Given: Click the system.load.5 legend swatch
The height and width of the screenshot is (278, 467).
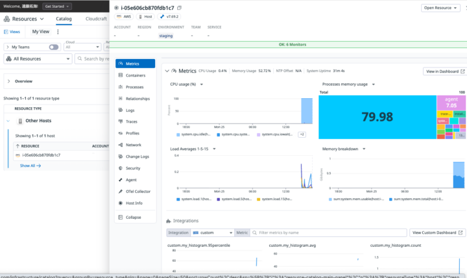Looking at the screenshot, I should tap(219, 199).
